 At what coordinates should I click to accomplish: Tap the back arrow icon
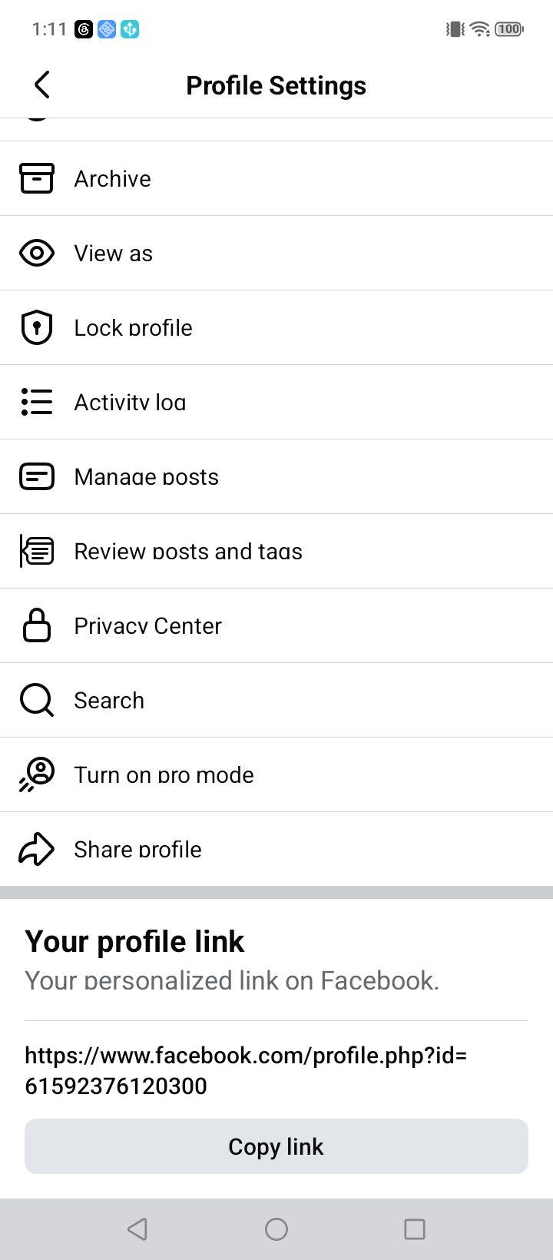(x=42, y=85)
